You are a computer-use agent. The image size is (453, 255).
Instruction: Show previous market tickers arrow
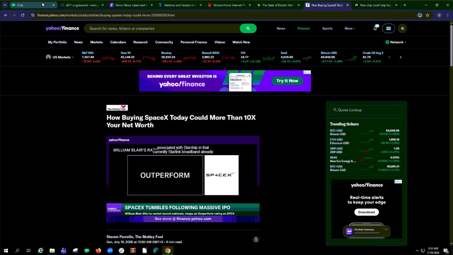389,57
